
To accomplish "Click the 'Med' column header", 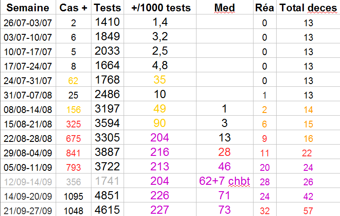I will point(224,8).
